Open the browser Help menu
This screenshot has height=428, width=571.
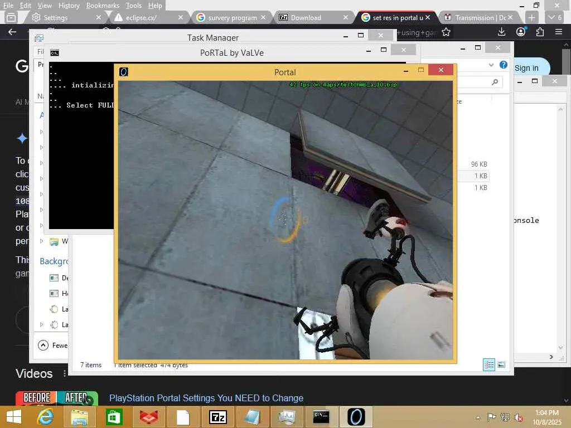click(155, 6)
